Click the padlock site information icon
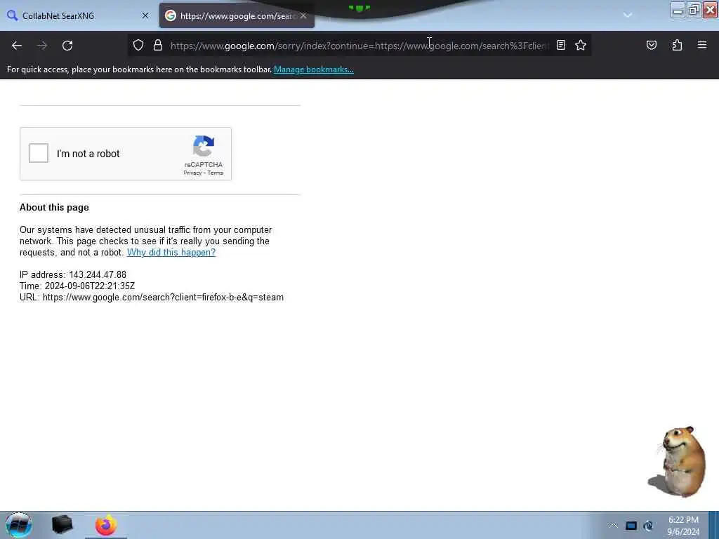The height and width of the screenshot is (539, 719). [158, 45]
